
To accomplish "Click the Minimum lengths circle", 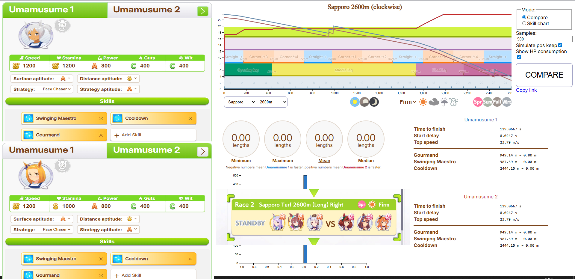I will (241, 139).
